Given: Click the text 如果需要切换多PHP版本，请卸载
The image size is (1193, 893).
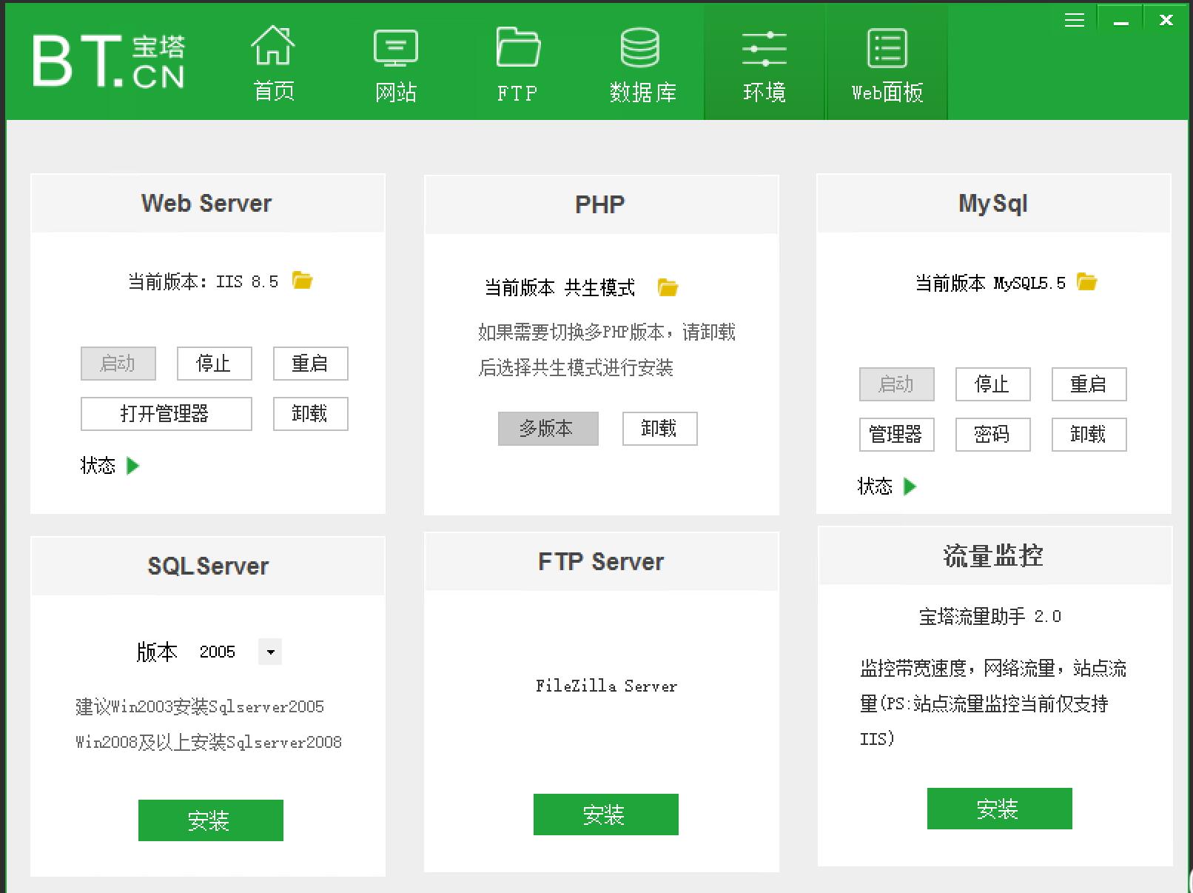Looking at the screenshot, I should (x=607, y=332).
